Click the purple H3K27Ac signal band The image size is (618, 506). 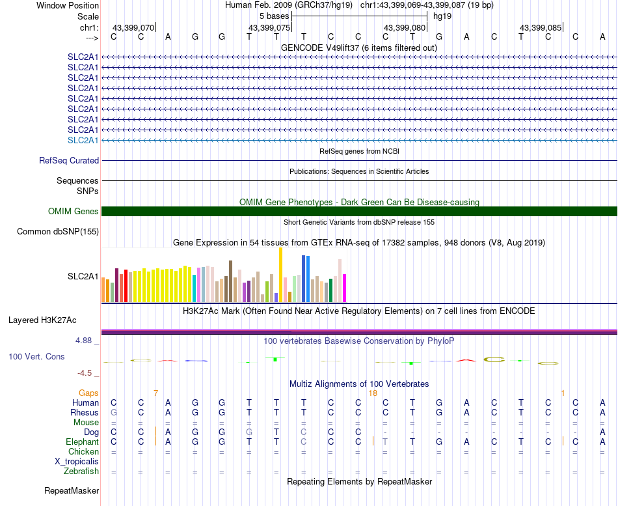point(359,332)
